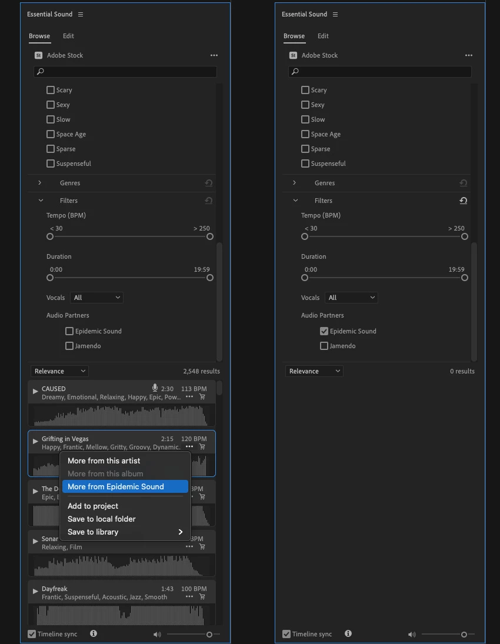Mute preview volume in left panel
Screen dimensions: 500x644
pos(157,635)
